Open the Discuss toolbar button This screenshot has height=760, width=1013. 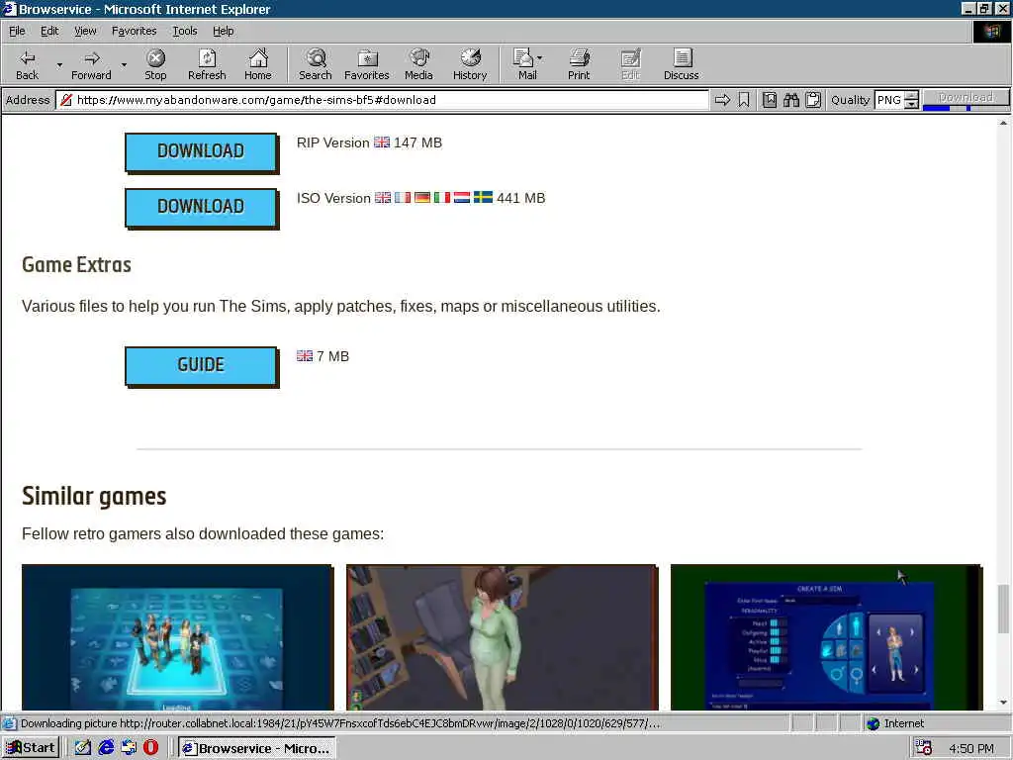tap(681, 64)
